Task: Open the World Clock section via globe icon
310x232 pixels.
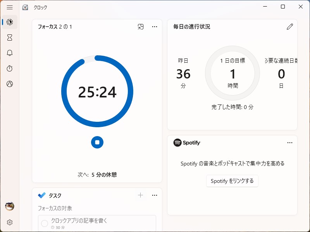Action: click(x=9, y=84)
